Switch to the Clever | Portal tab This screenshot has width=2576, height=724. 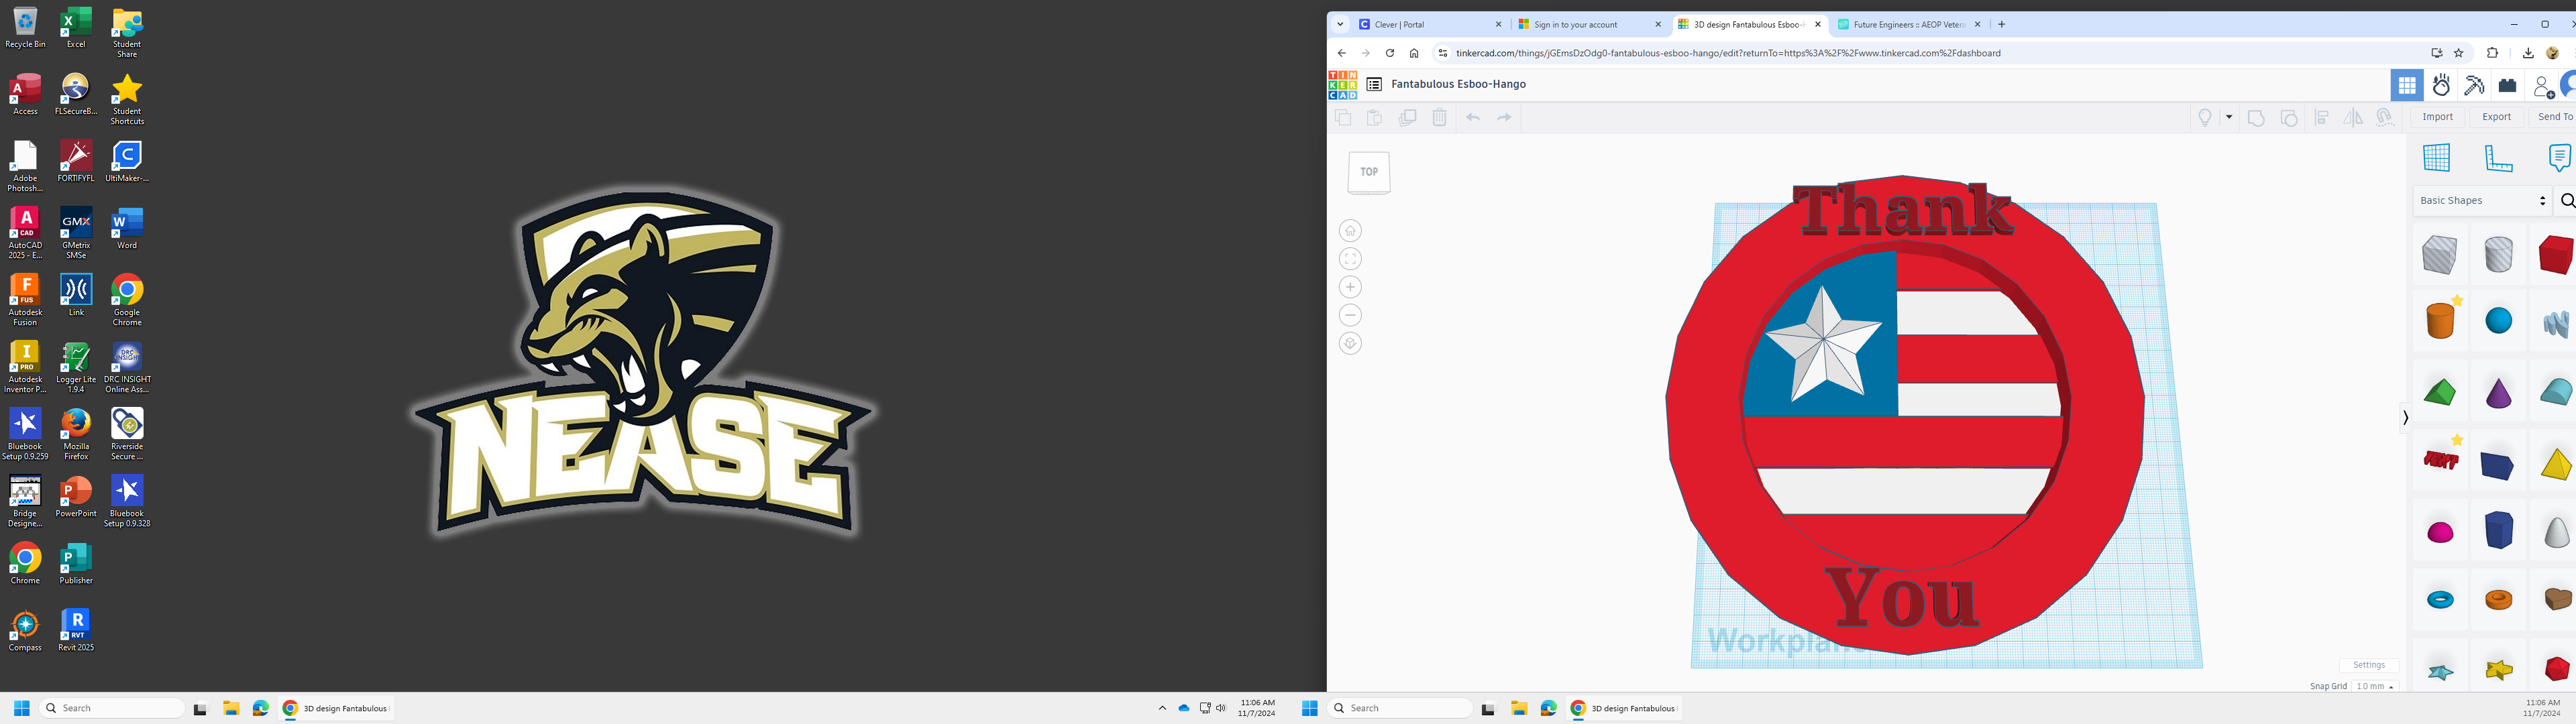click(x=1430, y=25)
